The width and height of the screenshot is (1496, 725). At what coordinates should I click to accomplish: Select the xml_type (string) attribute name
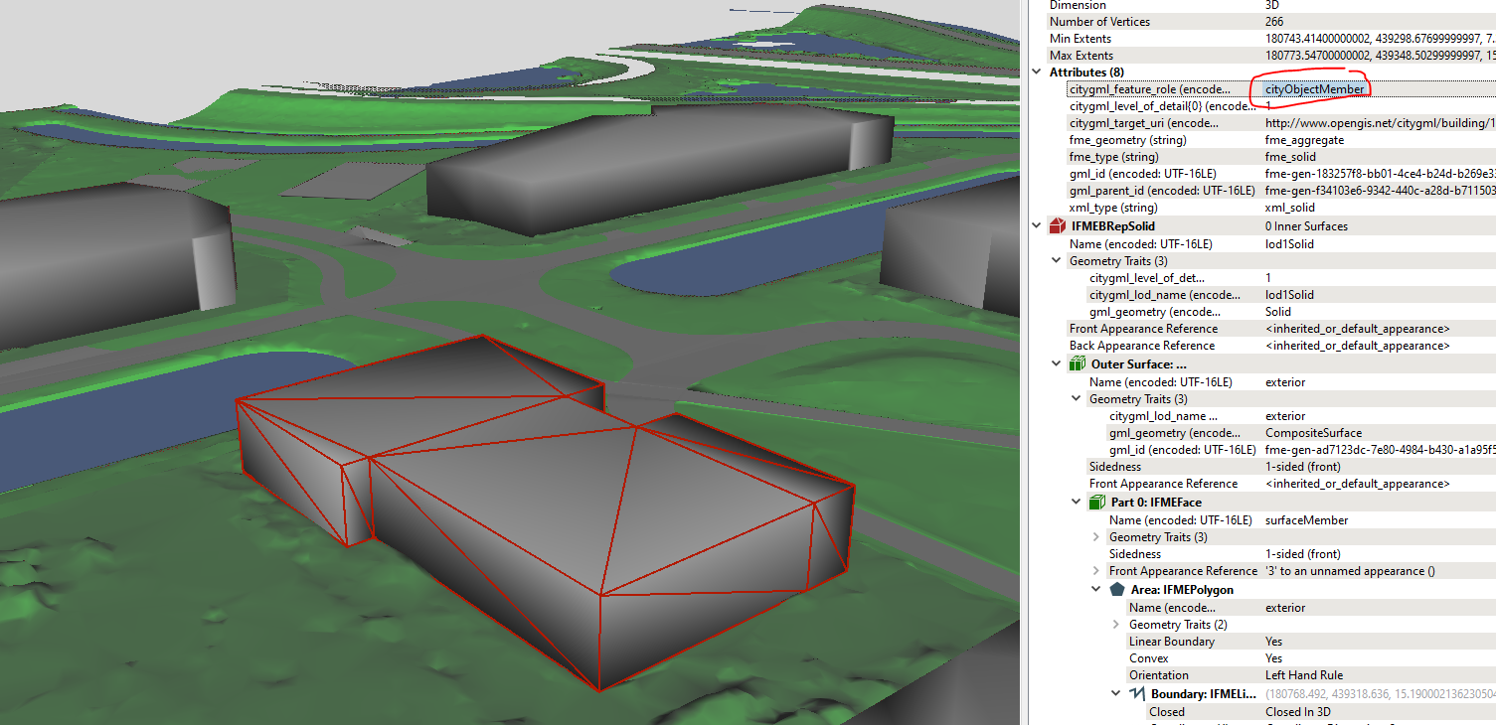1113,208
